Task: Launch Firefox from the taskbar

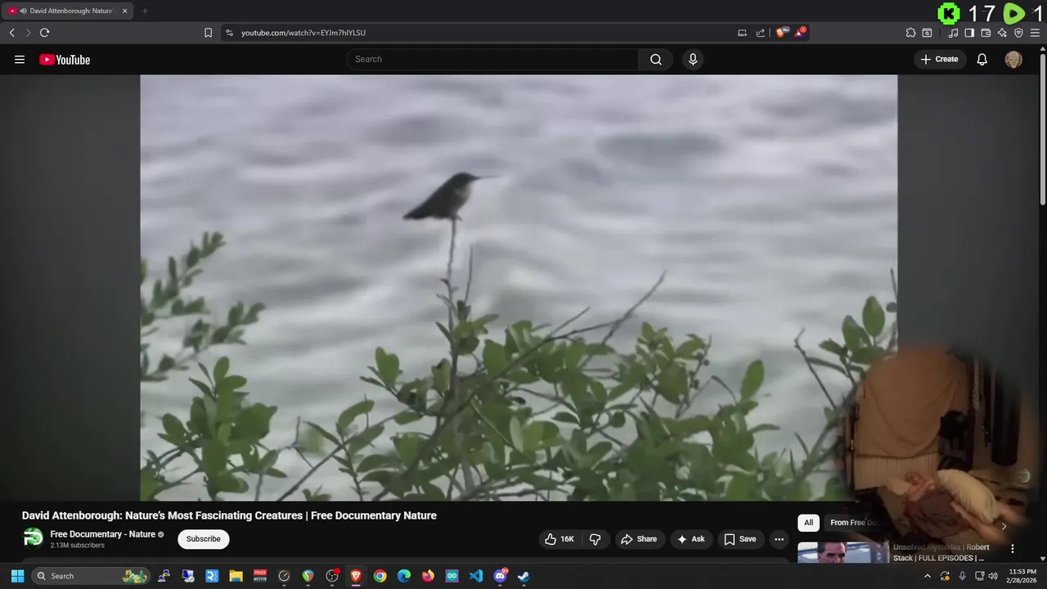Action: tap(428, 576)
